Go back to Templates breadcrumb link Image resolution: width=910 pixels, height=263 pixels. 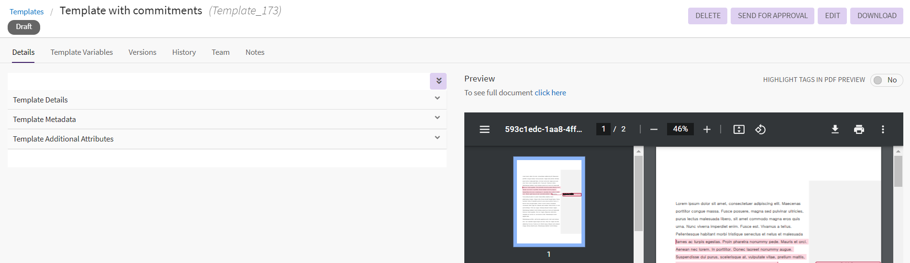[27, 12]
